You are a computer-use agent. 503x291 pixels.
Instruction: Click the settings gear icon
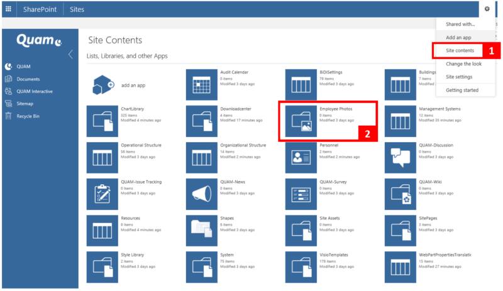(487, 9)
